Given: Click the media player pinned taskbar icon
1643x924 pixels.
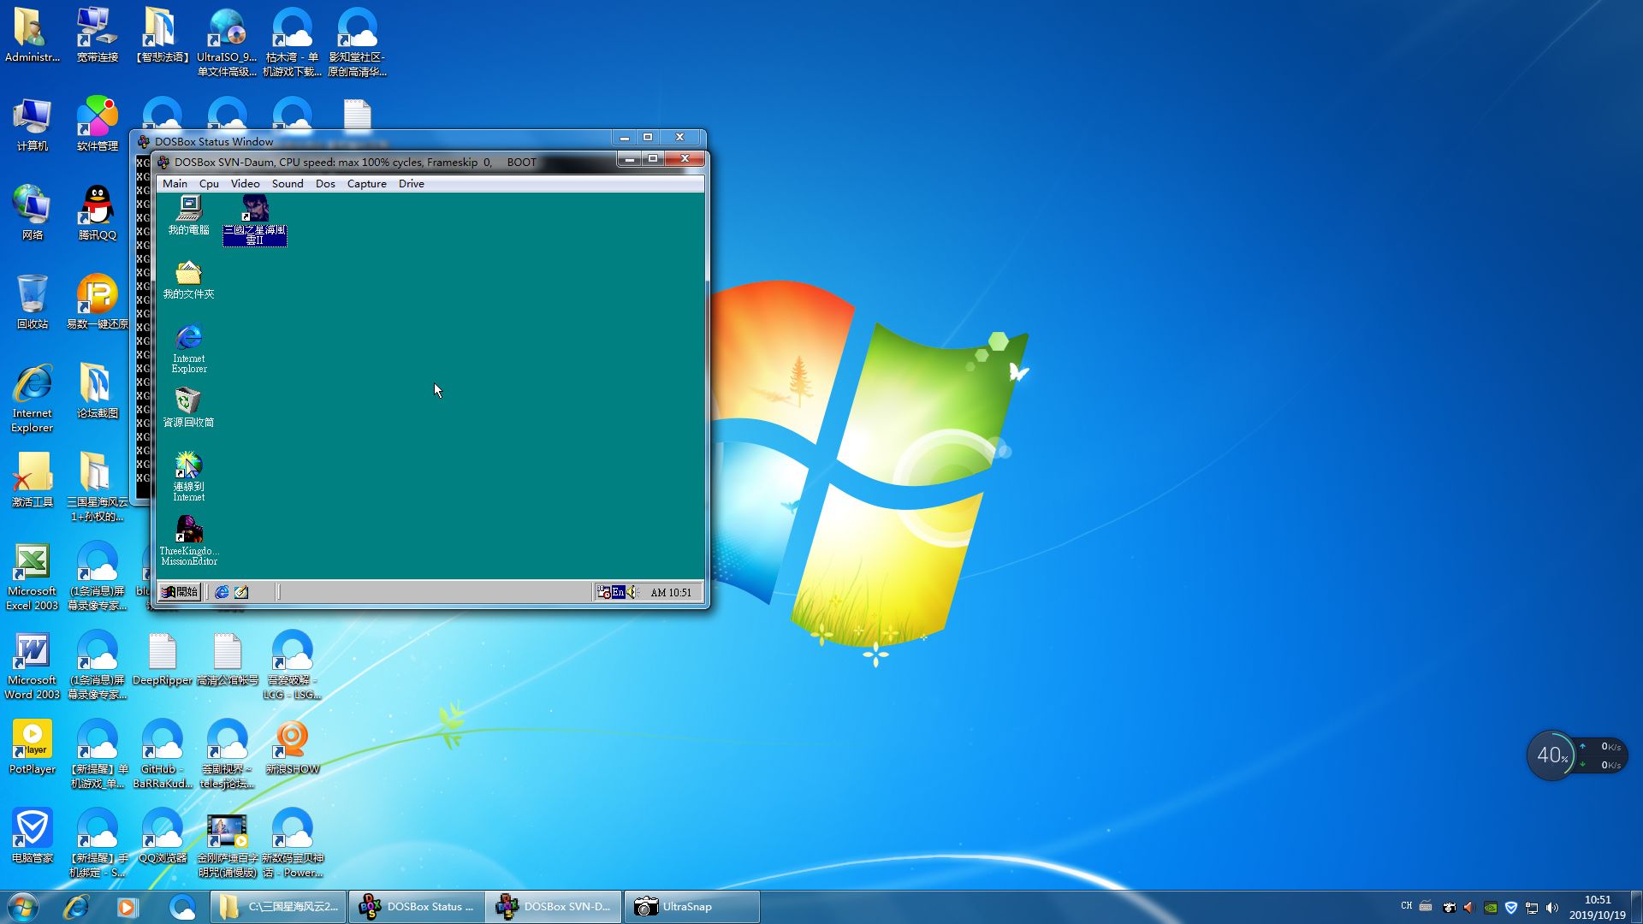Looking at the screenshot, I should pos(128,907).
